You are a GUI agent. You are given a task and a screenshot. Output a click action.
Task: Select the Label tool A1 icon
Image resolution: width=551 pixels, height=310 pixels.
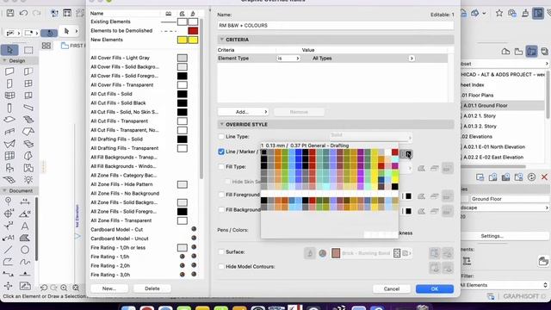(8, 238)
